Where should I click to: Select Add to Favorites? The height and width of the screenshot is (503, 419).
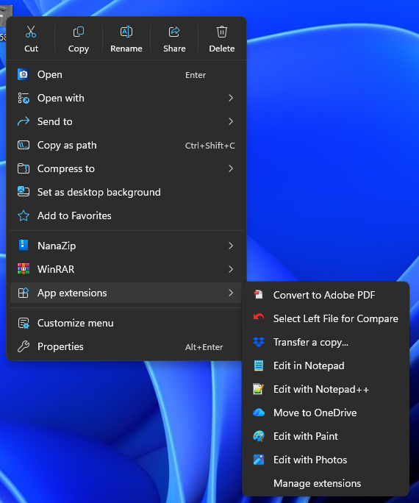click(x=126, y=216)
